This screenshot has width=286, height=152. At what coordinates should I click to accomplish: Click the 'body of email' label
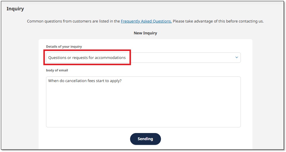point(57,70)
